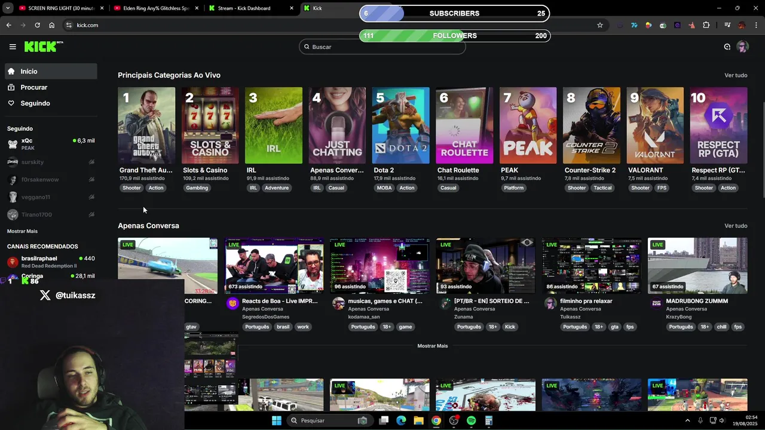Open the browser tab search dropdown
Image resolution: width=765 pixels, height=430 pixels.
click(8, 8)
